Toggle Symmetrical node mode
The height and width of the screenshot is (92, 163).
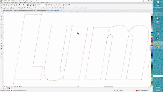[x=32, y=8]
